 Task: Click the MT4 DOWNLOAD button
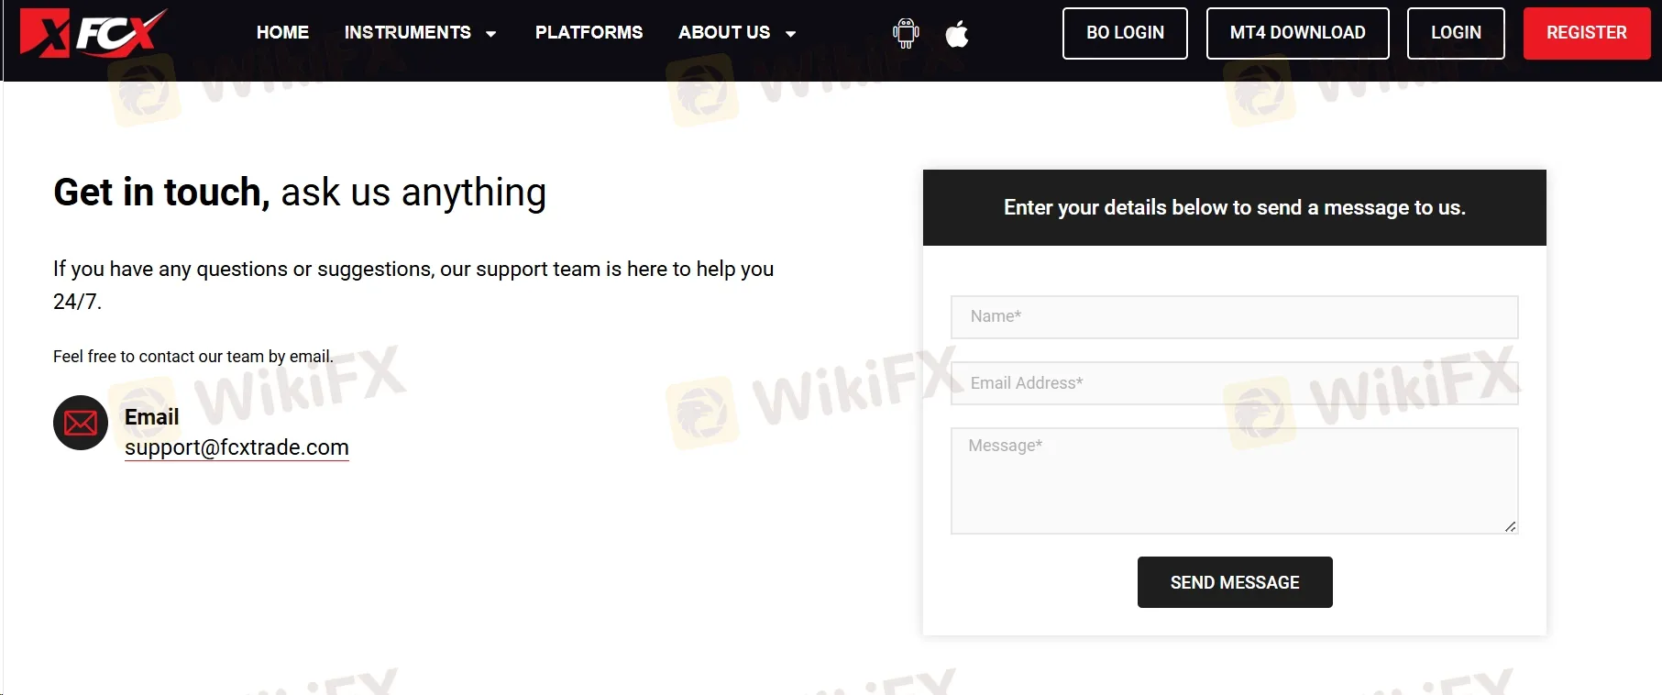(x=1297, y=33)
